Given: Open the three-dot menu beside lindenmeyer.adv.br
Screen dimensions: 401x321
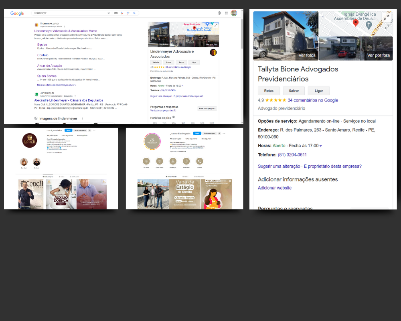Looking at the screenshot, I should [x=65, y=26].
